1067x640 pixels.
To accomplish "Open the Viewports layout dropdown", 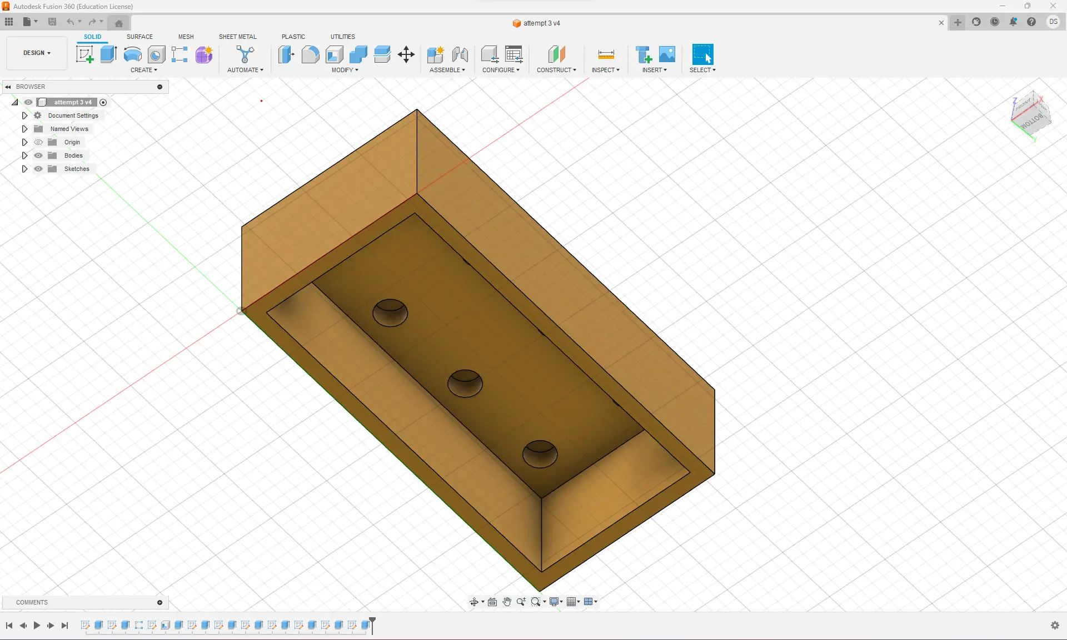I will [x=590, y=602].
